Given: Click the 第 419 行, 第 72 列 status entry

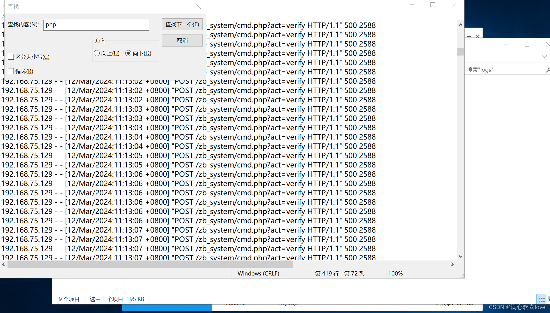Looking at the screenshot, I should (x=340, y=273).
